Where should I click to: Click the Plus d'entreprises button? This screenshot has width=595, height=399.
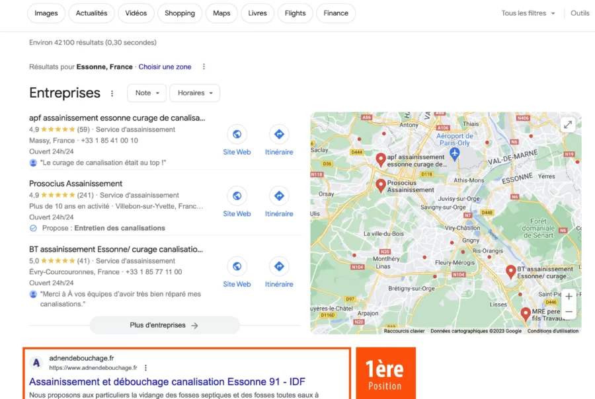(x=165, y=325)
